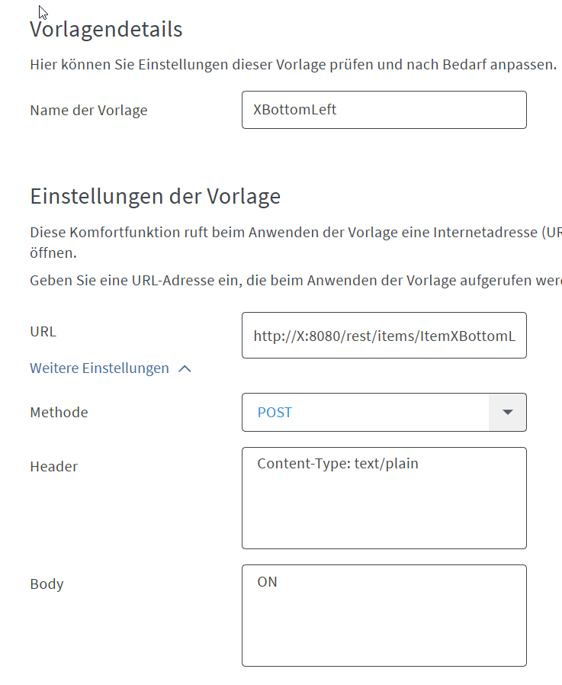Click the Methode dropdown arrow button
This screenshot has height=685, width=562.
(x=507, y=412)
